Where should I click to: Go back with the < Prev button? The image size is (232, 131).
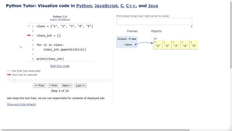pos(53,86)
